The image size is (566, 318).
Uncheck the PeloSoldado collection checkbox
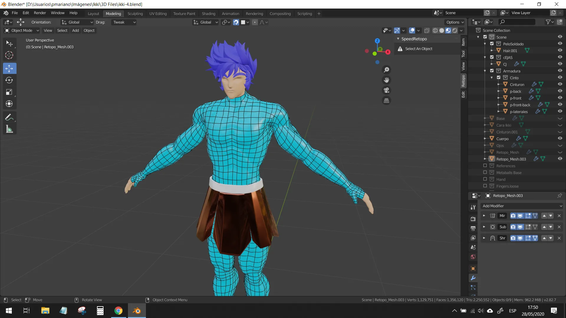[492, 44]
